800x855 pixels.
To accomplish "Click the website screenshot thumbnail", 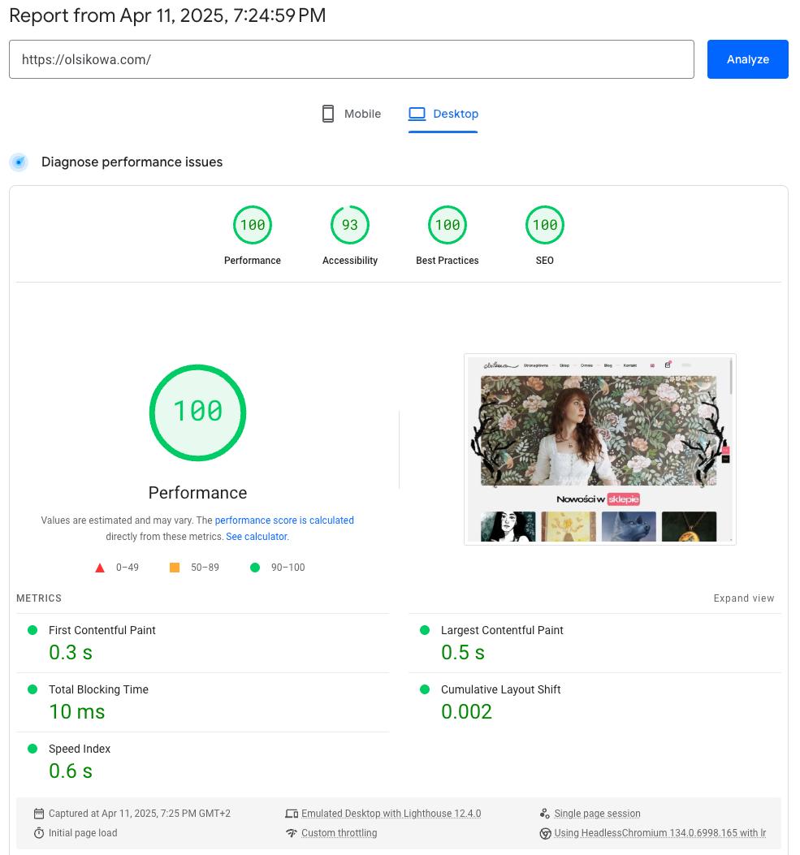I will click(599, 449).
